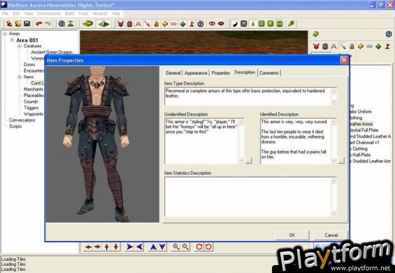The image size is (395, 273).
Task: Select Sounds node in area tree
Action: tap(30, 102)
